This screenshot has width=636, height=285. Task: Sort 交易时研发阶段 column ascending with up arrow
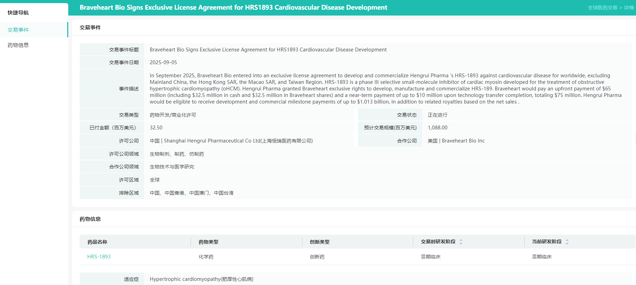coord(461,240)
